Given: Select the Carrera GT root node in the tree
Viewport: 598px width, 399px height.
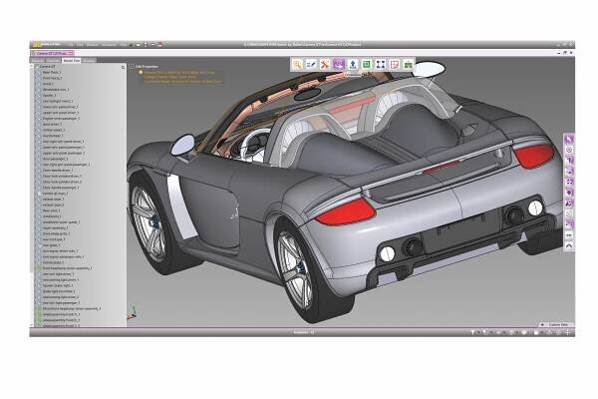Looking at the screenshot, I should click(48, 67).
